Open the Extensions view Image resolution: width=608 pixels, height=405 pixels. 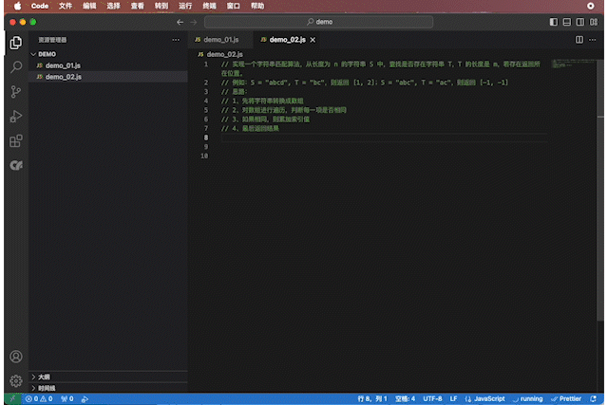(16, 141)
